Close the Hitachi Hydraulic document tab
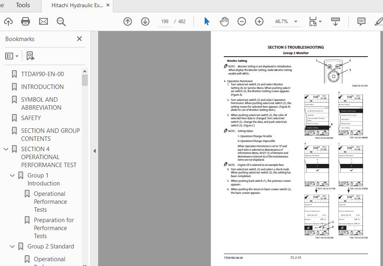 pyautogui.click(x=108, y=5)
